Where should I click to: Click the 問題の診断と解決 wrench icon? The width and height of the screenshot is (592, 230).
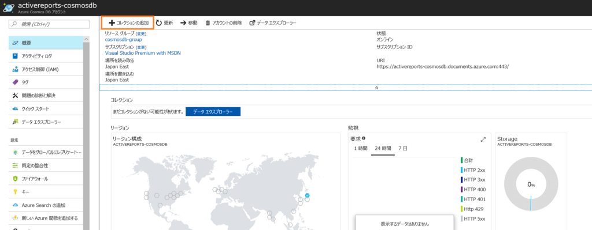(15, 96)
